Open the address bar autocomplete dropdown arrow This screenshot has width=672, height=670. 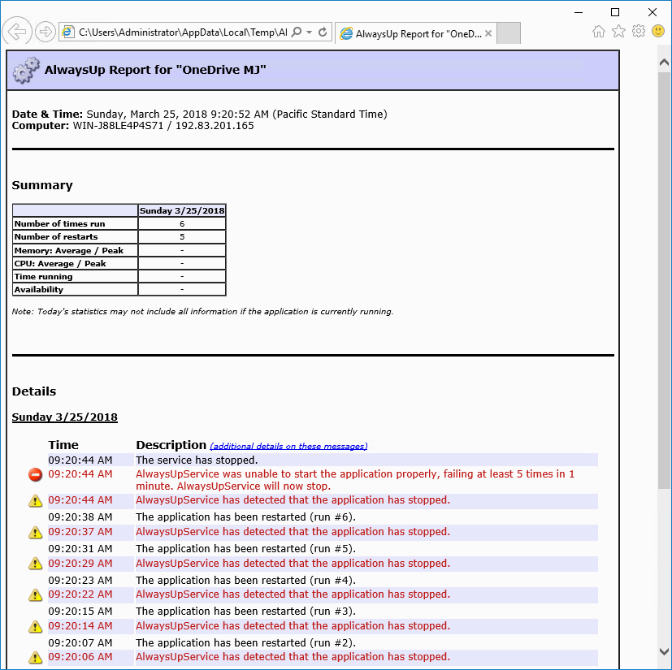[310, 32]
